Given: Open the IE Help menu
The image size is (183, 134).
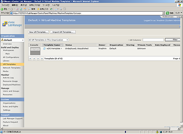Looking at the screenshot, I should coord(55,5).
